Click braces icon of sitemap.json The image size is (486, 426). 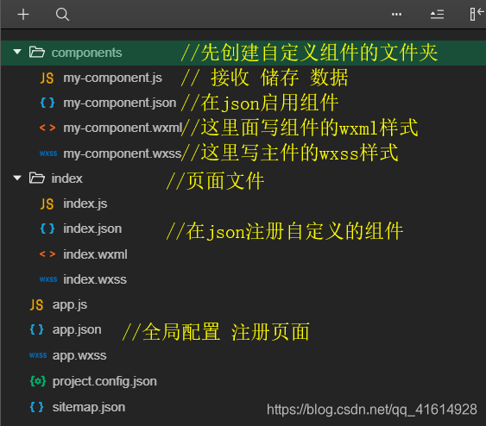point(36,407)
